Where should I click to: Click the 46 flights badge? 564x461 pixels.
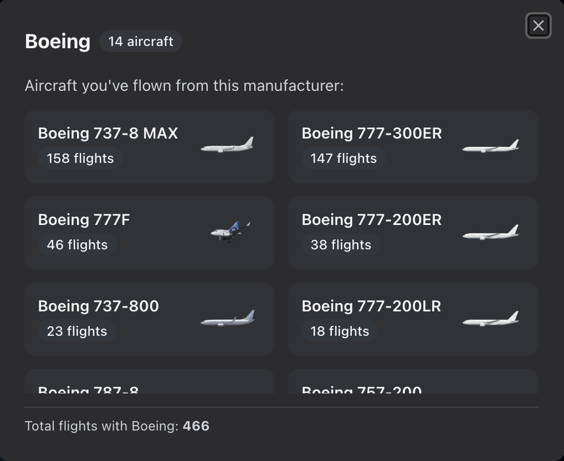tap(77, 245)
